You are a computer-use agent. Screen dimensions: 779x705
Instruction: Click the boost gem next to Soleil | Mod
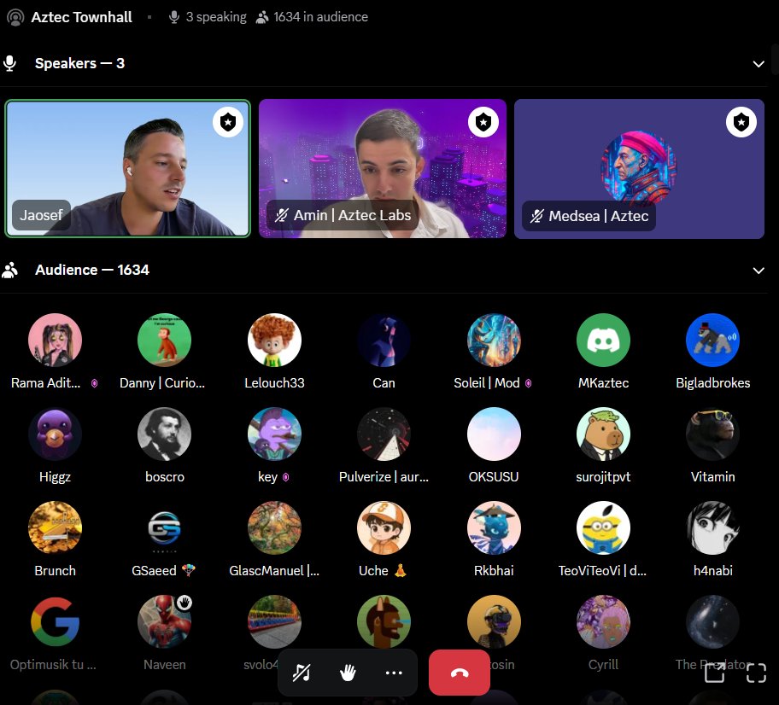pos(528,383)
